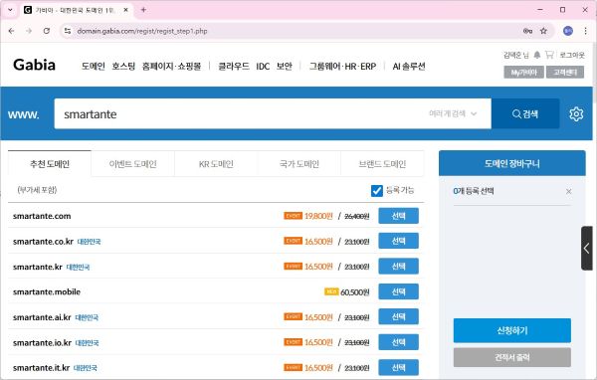
Task: Click the Gabia logo
Action: point(34,65)
